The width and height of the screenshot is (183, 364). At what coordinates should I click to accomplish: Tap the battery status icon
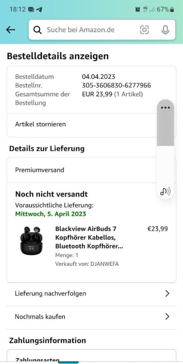tap(172, 9)
